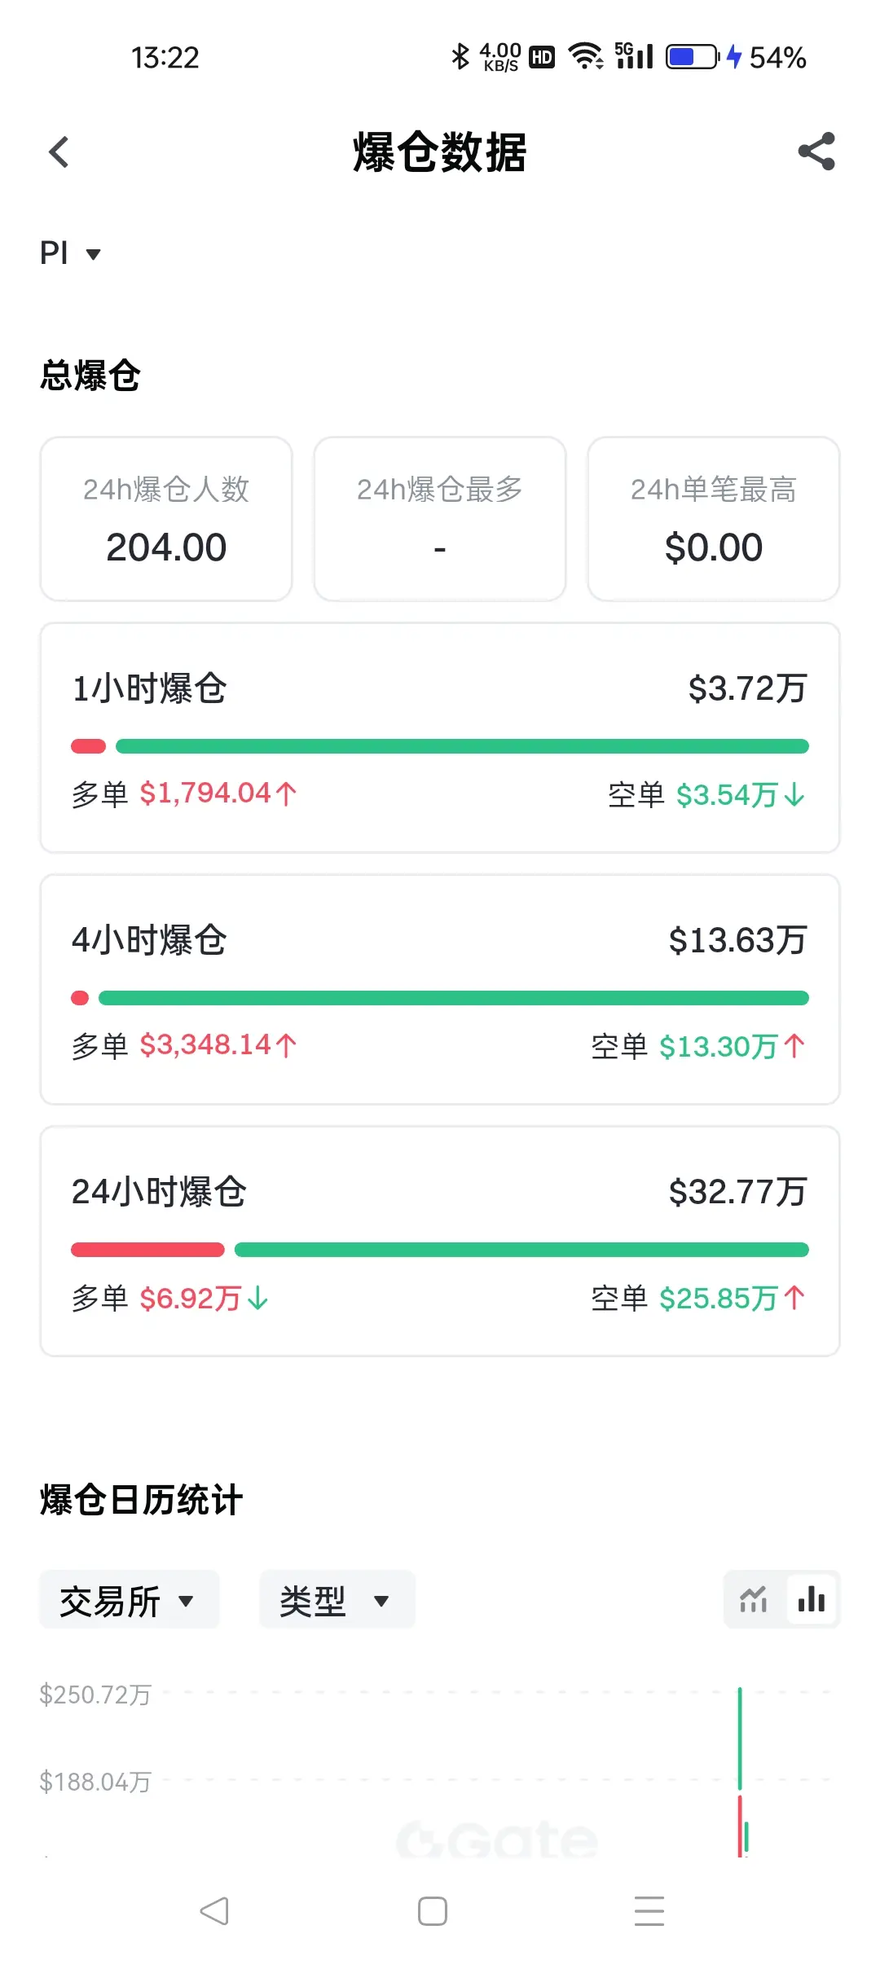The height and width of the screenshot is (1965, 880).
Task: Select the 24h单笔最高 card
Action: click(714, 519)
